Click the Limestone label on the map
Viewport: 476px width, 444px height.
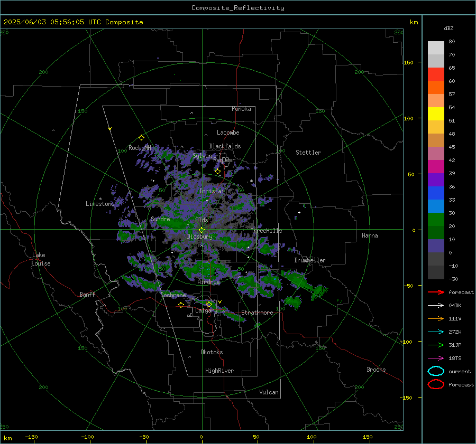[100, 204]
